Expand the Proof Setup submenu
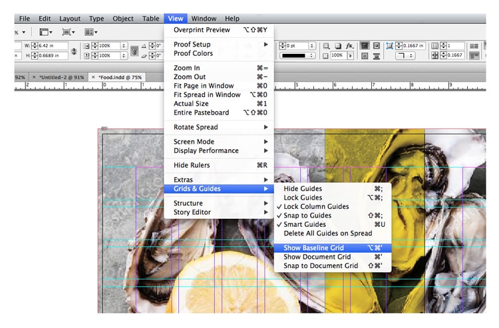Viewport: 499px width, 328px height. pyautogui.click(x=219, y=44)
